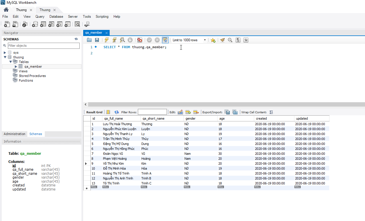Toggle wrap cell content in the result grid

[x=271, y=112]
